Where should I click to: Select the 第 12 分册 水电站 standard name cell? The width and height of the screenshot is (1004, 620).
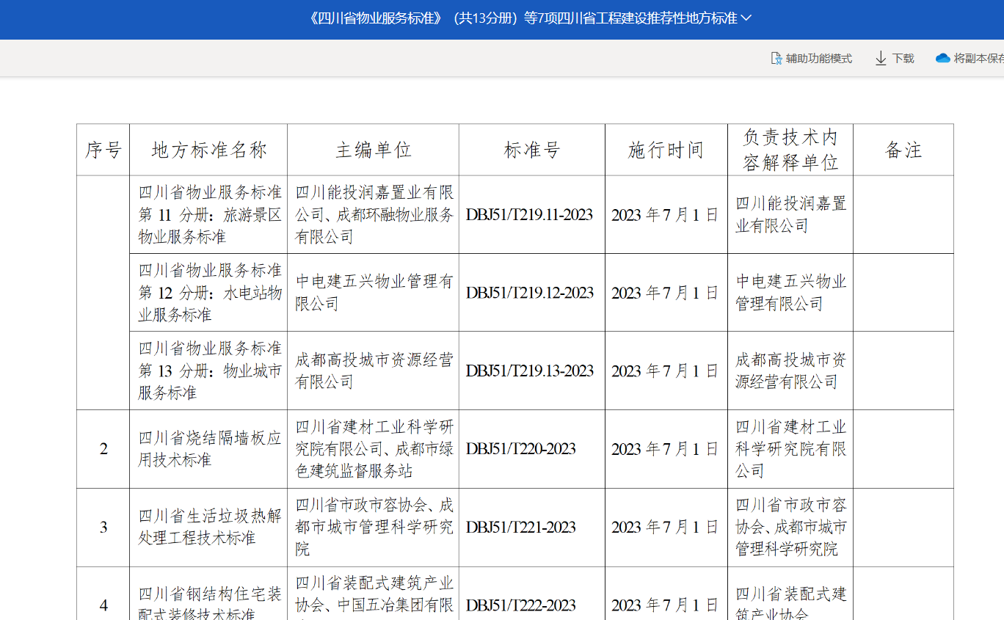point(208,293)
